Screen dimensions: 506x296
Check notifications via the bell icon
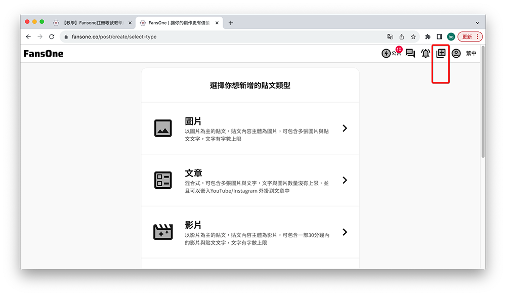click(x=426, y=53)
